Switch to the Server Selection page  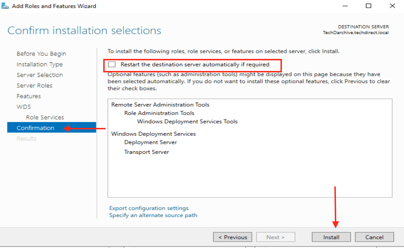point(40,75)
